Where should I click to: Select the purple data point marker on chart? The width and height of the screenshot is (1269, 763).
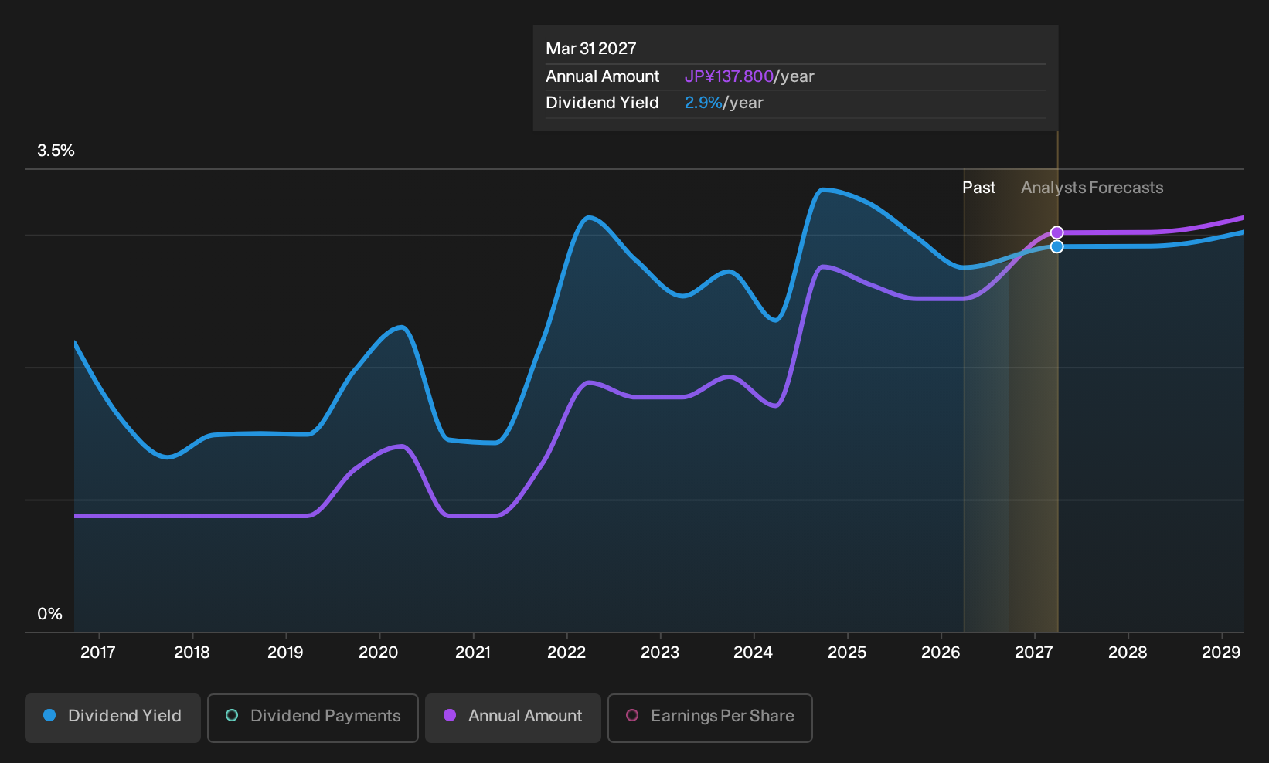[x=1057, y=232]
